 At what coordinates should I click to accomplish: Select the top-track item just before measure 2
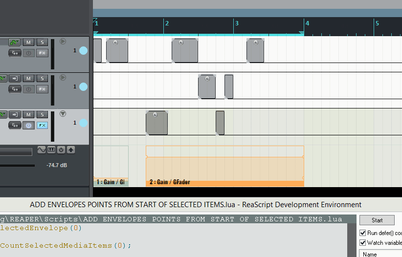tap(117, 50)
